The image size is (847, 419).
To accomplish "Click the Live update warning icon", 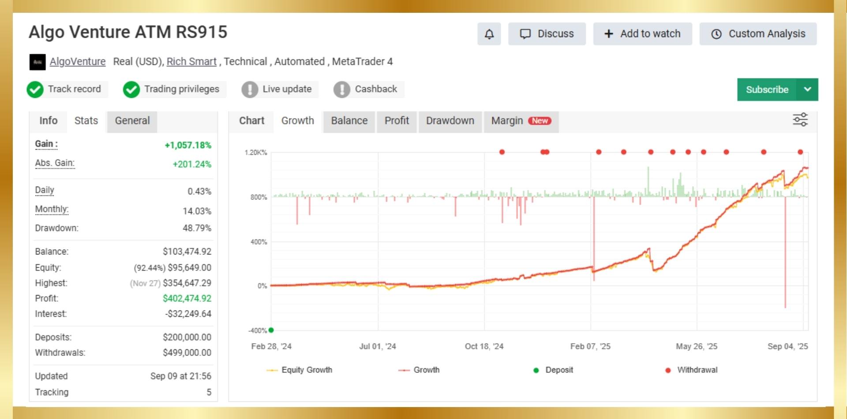I will (x=250, y=90).
